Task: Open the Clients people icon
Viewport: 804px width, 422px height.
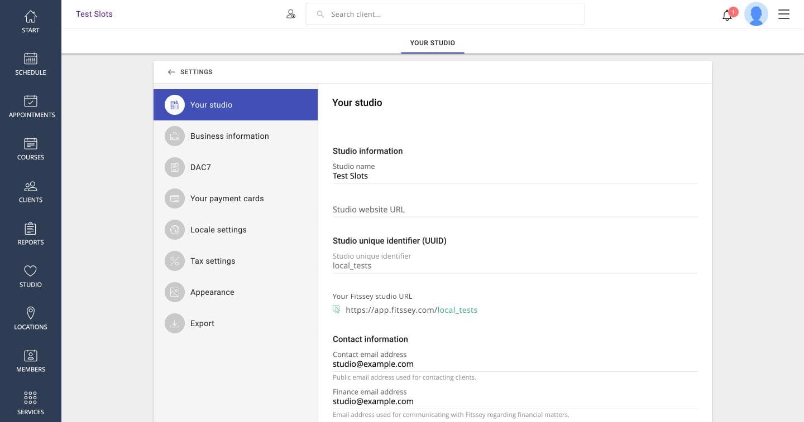Action: [31, 186]
